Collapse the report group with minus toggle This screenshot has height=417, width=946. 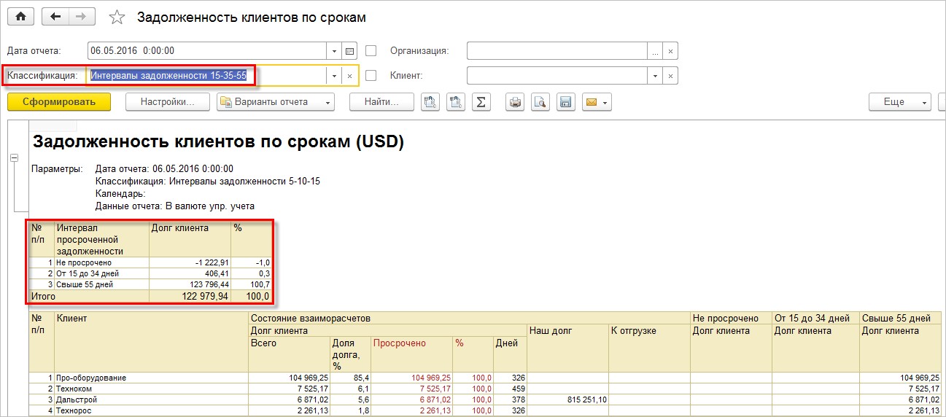click(x=13, y=157)
